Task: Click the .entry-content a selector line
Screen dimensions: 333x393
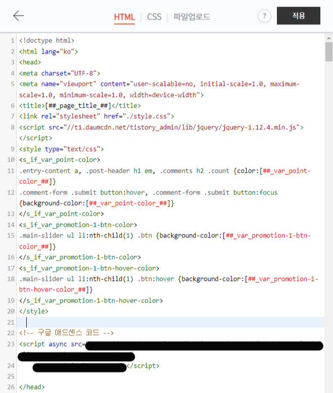Action: point(165,171)
